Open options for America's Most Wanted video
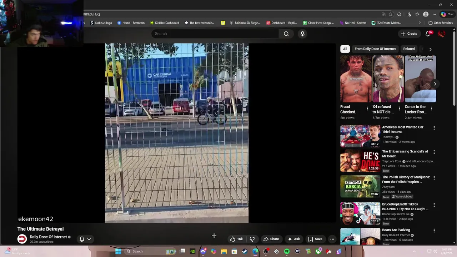 (434, 128)
